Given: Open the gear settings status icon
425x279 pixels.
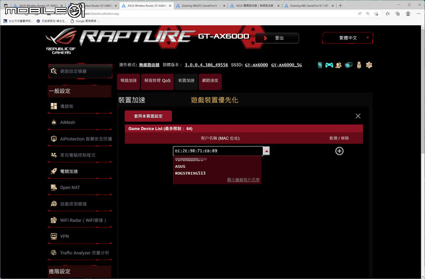Looking at the screenshot, I should [369, 65].
